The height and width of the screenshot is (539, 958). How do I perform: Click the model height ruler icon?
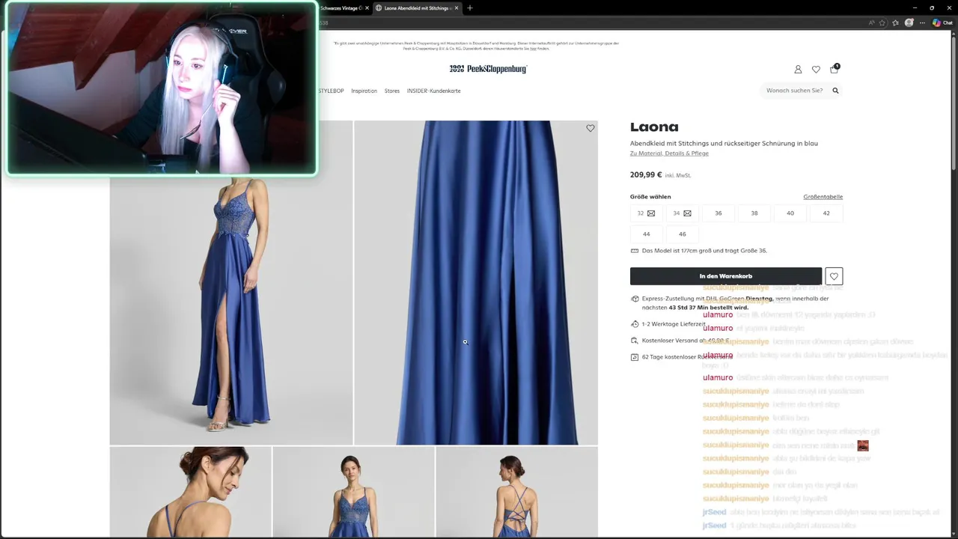pyautogui.click(x=635, y=251)
